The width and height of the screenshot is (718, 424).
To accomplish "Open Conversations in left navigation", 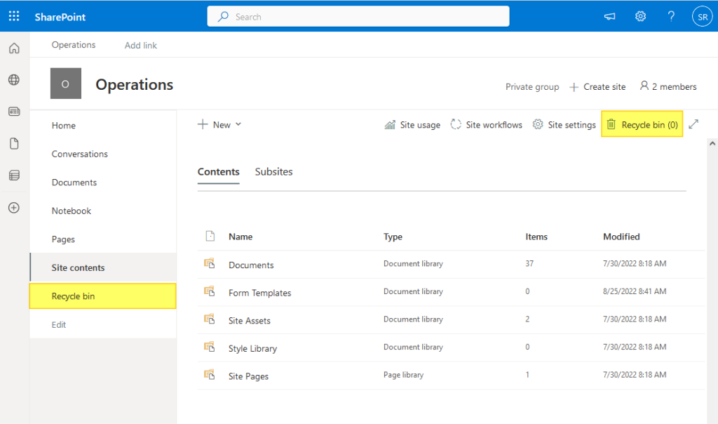I will click(x=80, y=154).
